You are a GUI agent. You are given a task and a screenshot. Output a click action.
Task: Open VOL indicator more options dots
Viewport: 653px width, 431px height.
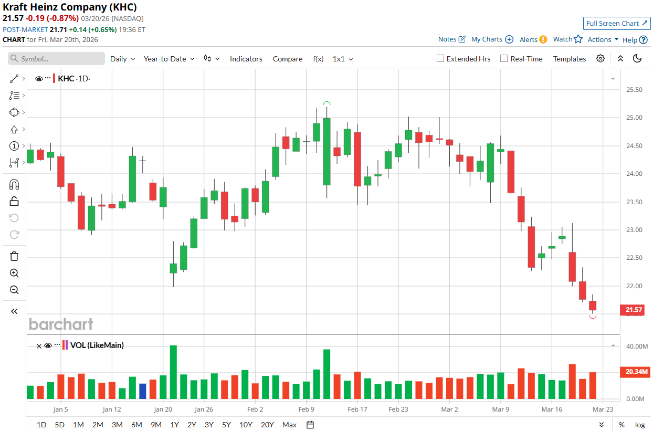57,344
